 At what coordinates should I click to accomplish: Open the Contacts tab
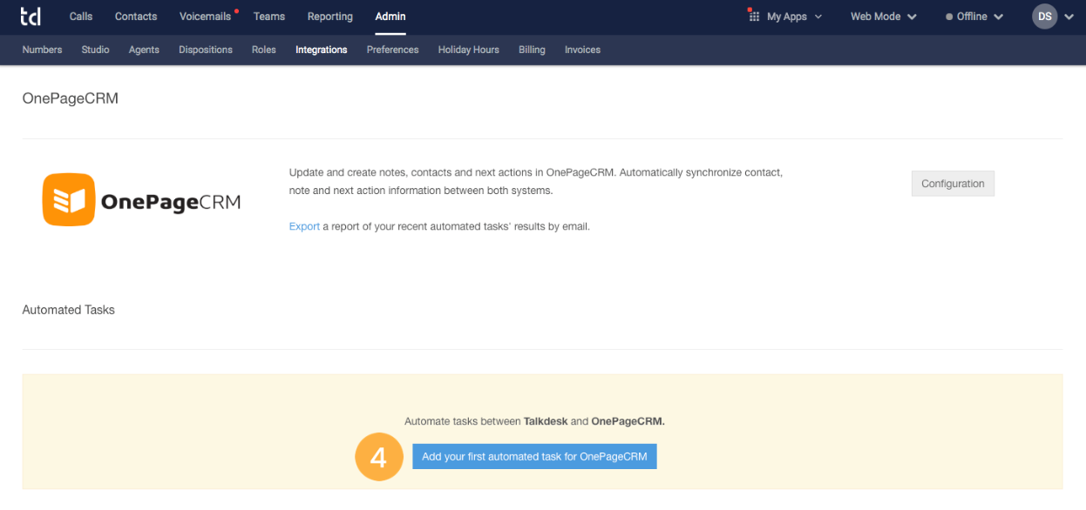[136, 17]
